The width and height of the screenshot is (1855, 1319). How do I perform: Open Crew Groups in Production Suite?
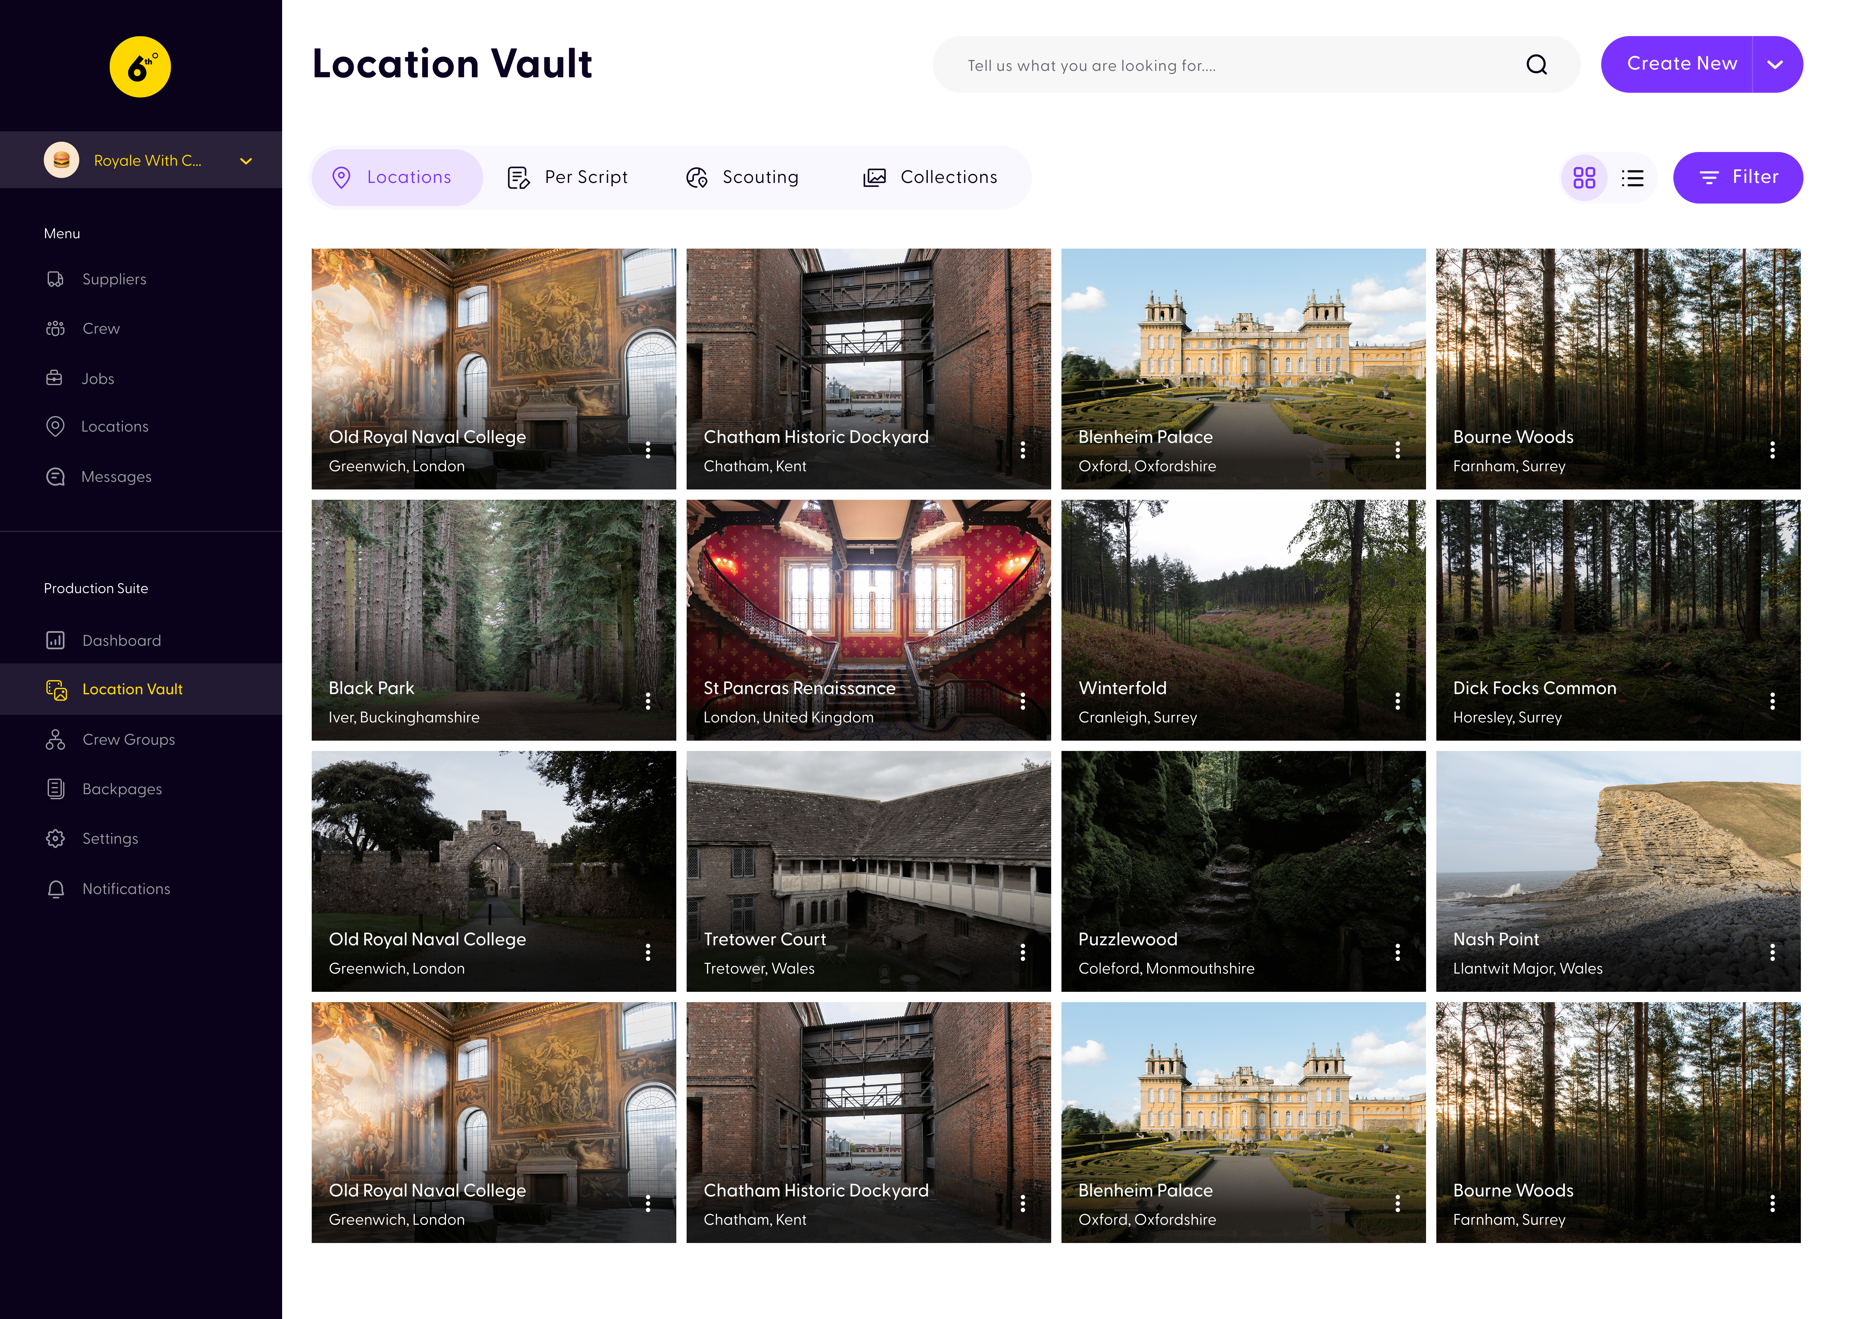128,740
